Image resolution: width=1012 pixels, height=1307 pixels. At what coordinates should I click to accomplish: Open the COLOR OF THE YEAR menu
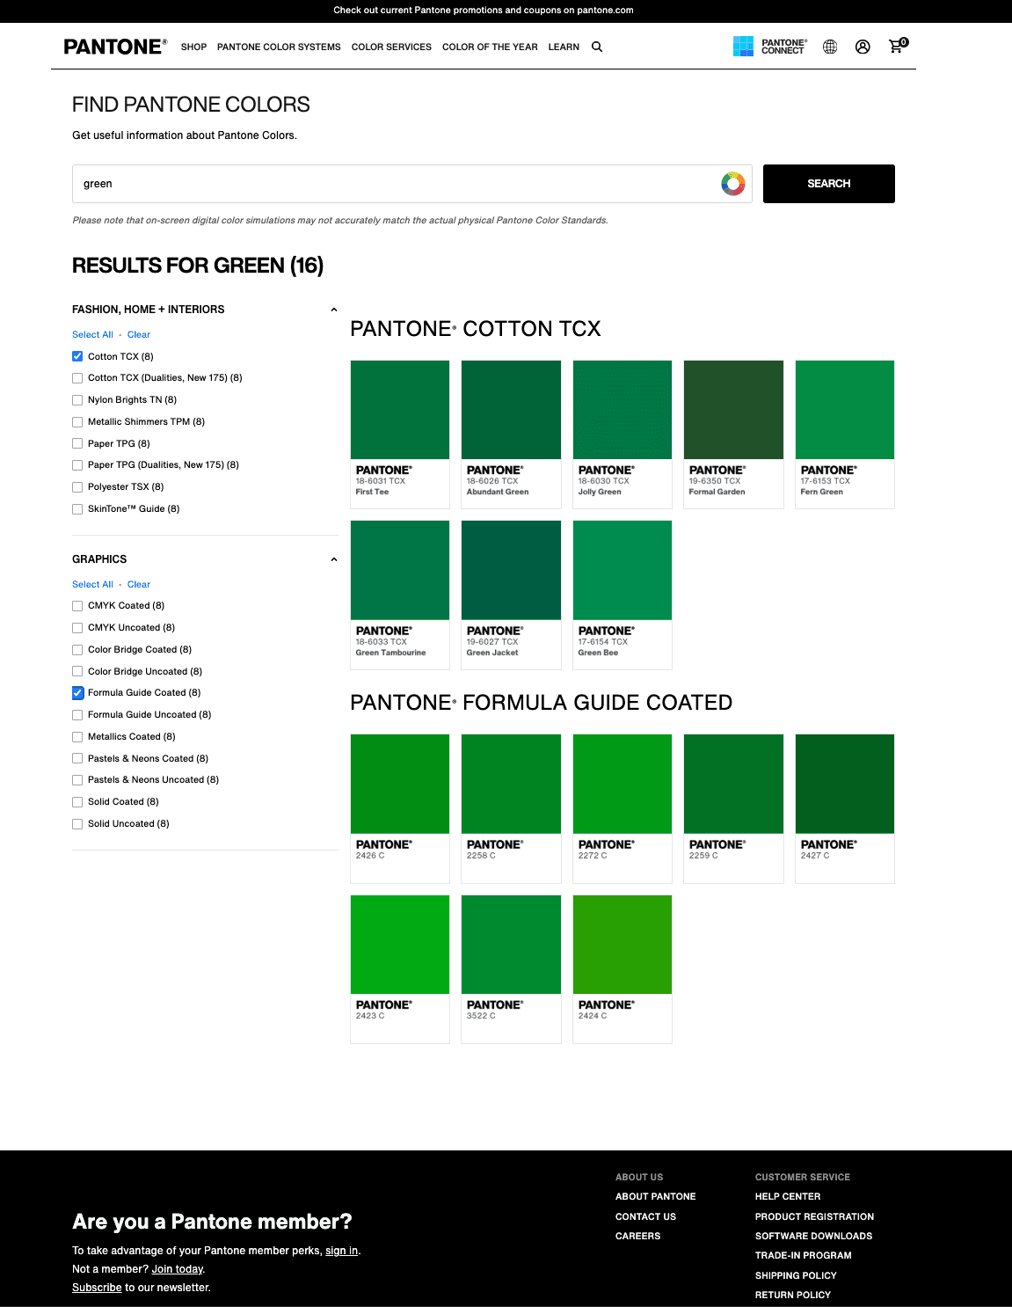click(490, 47)
